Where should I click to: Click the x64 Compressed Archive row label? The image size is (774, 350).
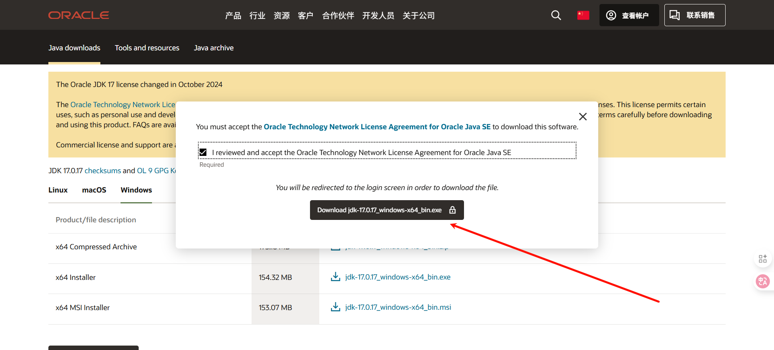coord(96,247)
